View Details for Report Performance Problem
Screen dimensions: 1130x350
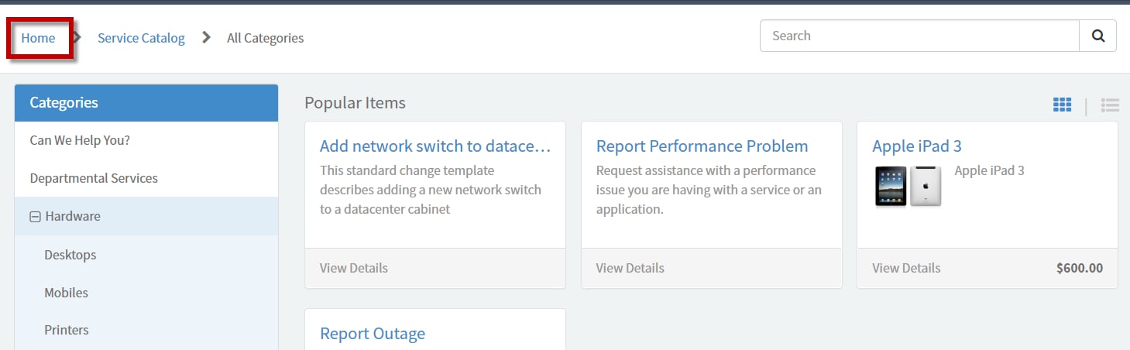[x=630, y=268]
